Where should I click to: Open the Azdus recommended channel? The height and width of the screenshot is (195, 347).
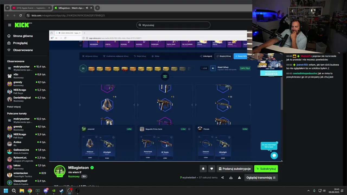pos(26,143)
